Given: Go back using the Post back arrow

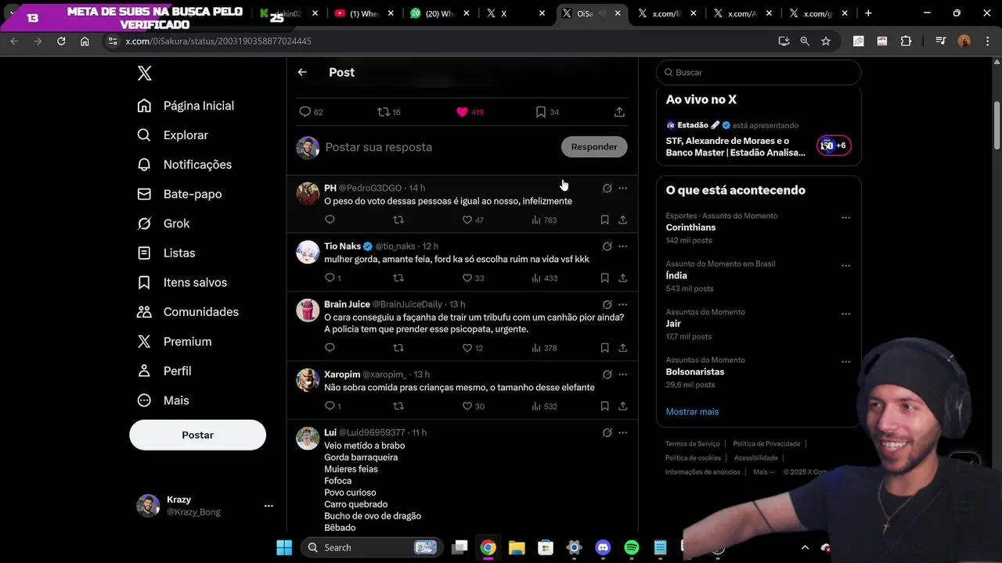Looking at the screenshot, I should point(302,72).
